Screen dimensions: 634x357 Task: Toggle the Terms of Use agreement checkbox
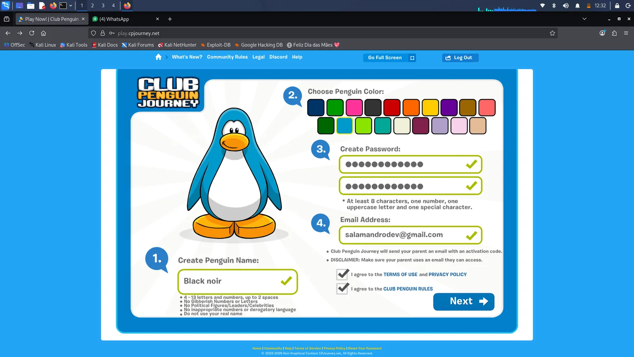coord(343,274)
